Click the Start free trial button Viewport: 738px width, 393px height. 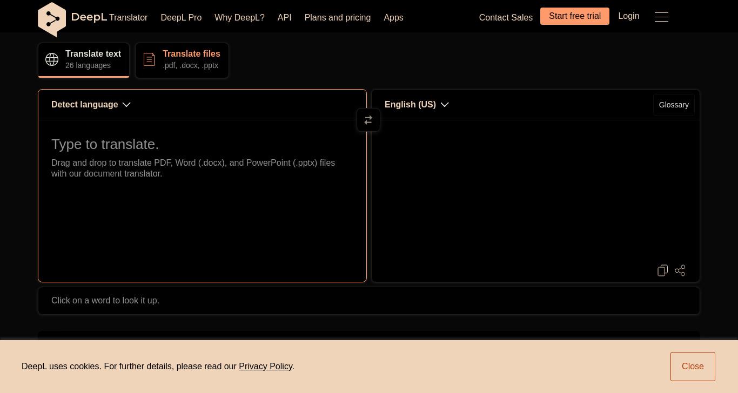point(575,16)
